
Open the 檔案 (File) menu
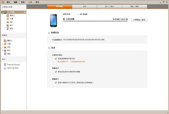[x=8, y=2]
